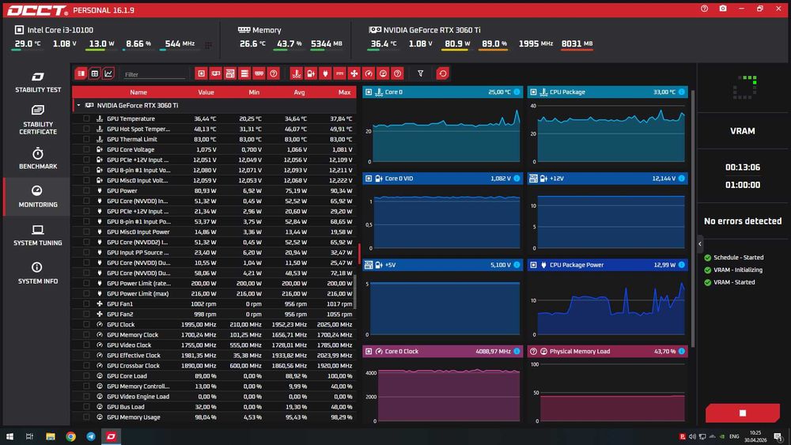Check the GPU Memory Usage row checkbox
Image resolution: width=791 pixels, height=445 pixels.
(86, 417)
